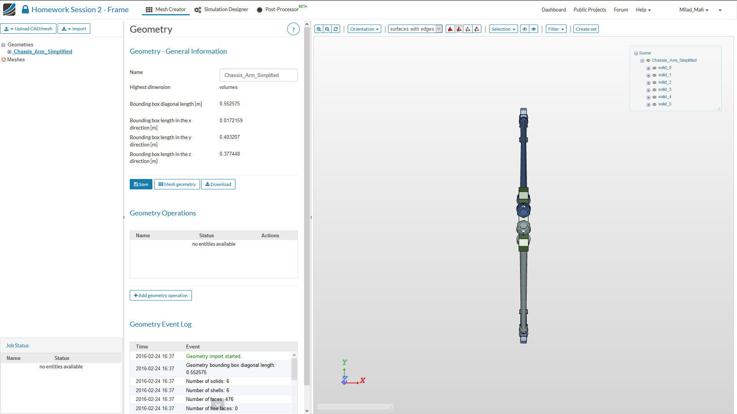Click the zoom out viewer icon
Image resolution: width=737 pixels, height=414 pixels.
pyautogui.click(x=327, y=29)
